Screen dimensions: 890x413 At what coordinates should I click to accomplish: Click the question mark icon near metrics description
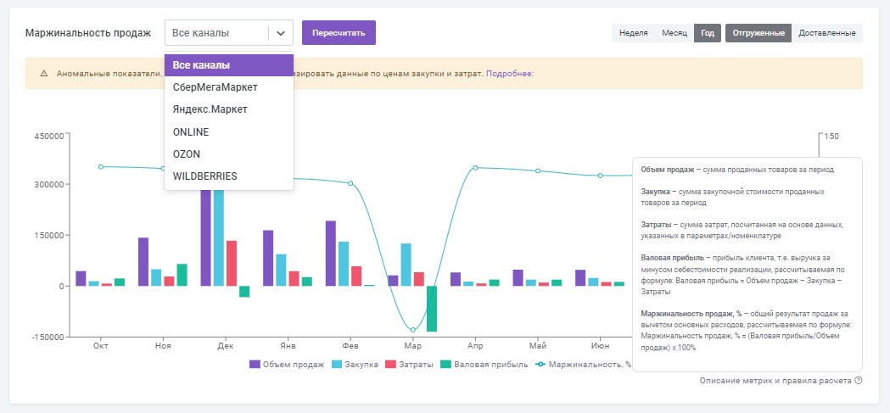coord(859,381)
